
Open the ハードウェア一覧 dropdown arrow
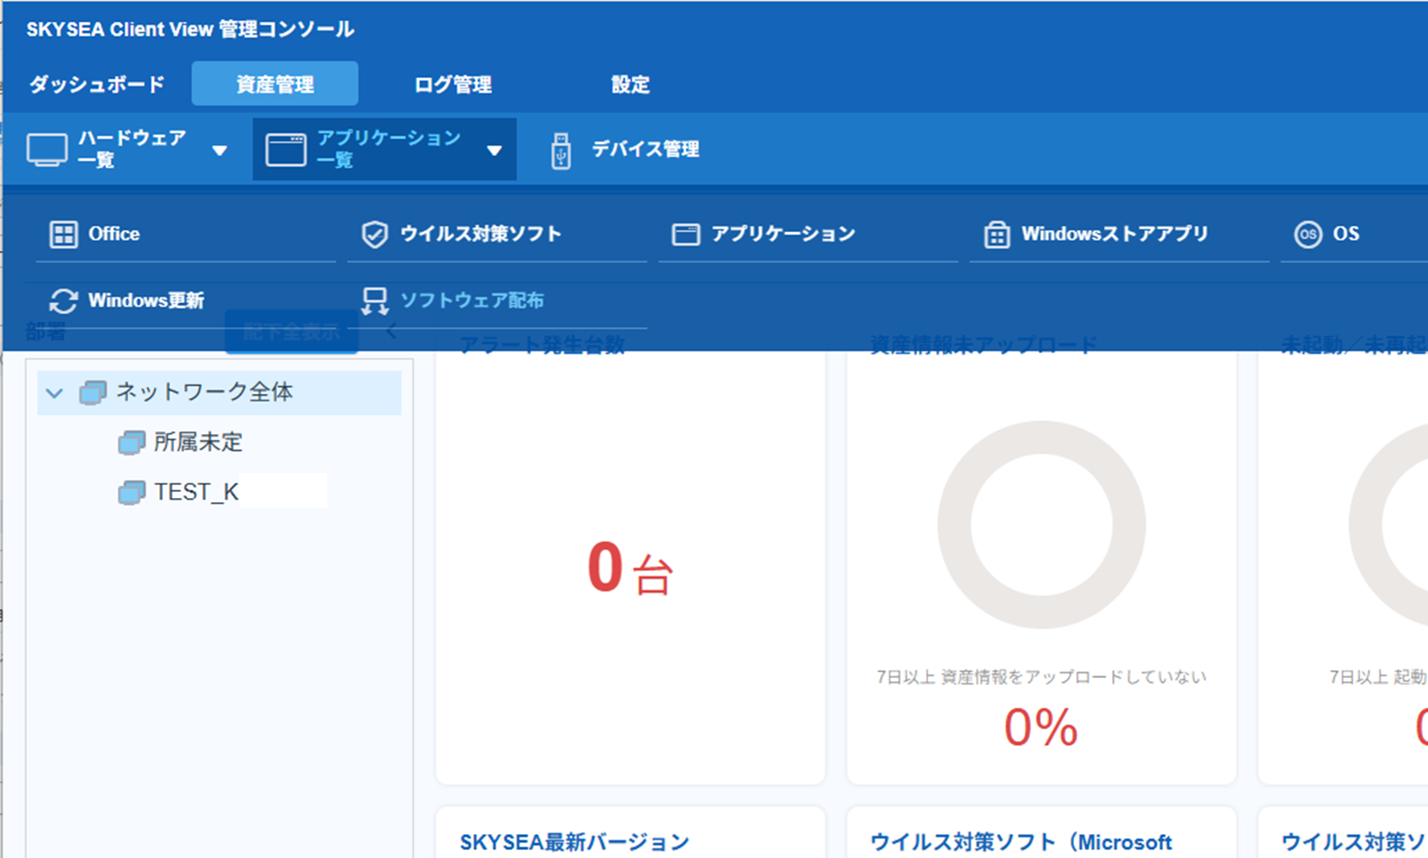pyautogui.click(x=220, y=151)
